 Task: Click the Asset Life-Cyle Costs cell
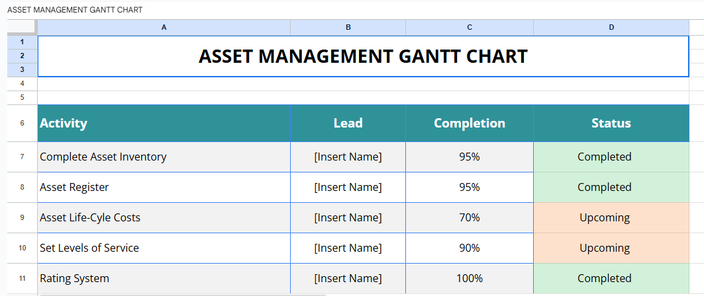[x=164, y=217]
